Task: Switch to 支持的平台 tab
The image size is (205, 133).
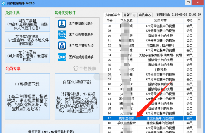Action: pos(113,15)
